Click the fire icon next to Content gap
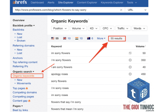Screen dimensions: 156x112 [29, 101]
